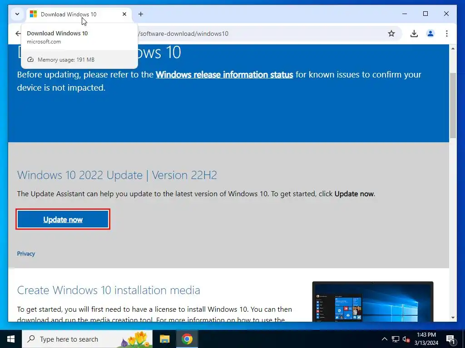The width and height of the screenshot is (465, 348).
Task: Click the search box flower illustration
Action: (x=135, y=339)
